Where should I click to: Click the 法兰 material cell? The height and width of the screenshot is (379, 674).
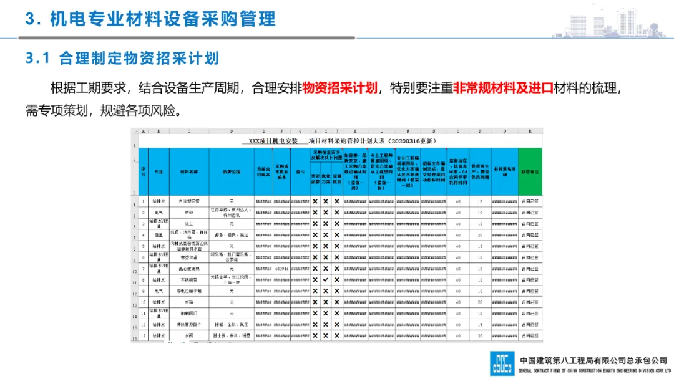[189, 224]
